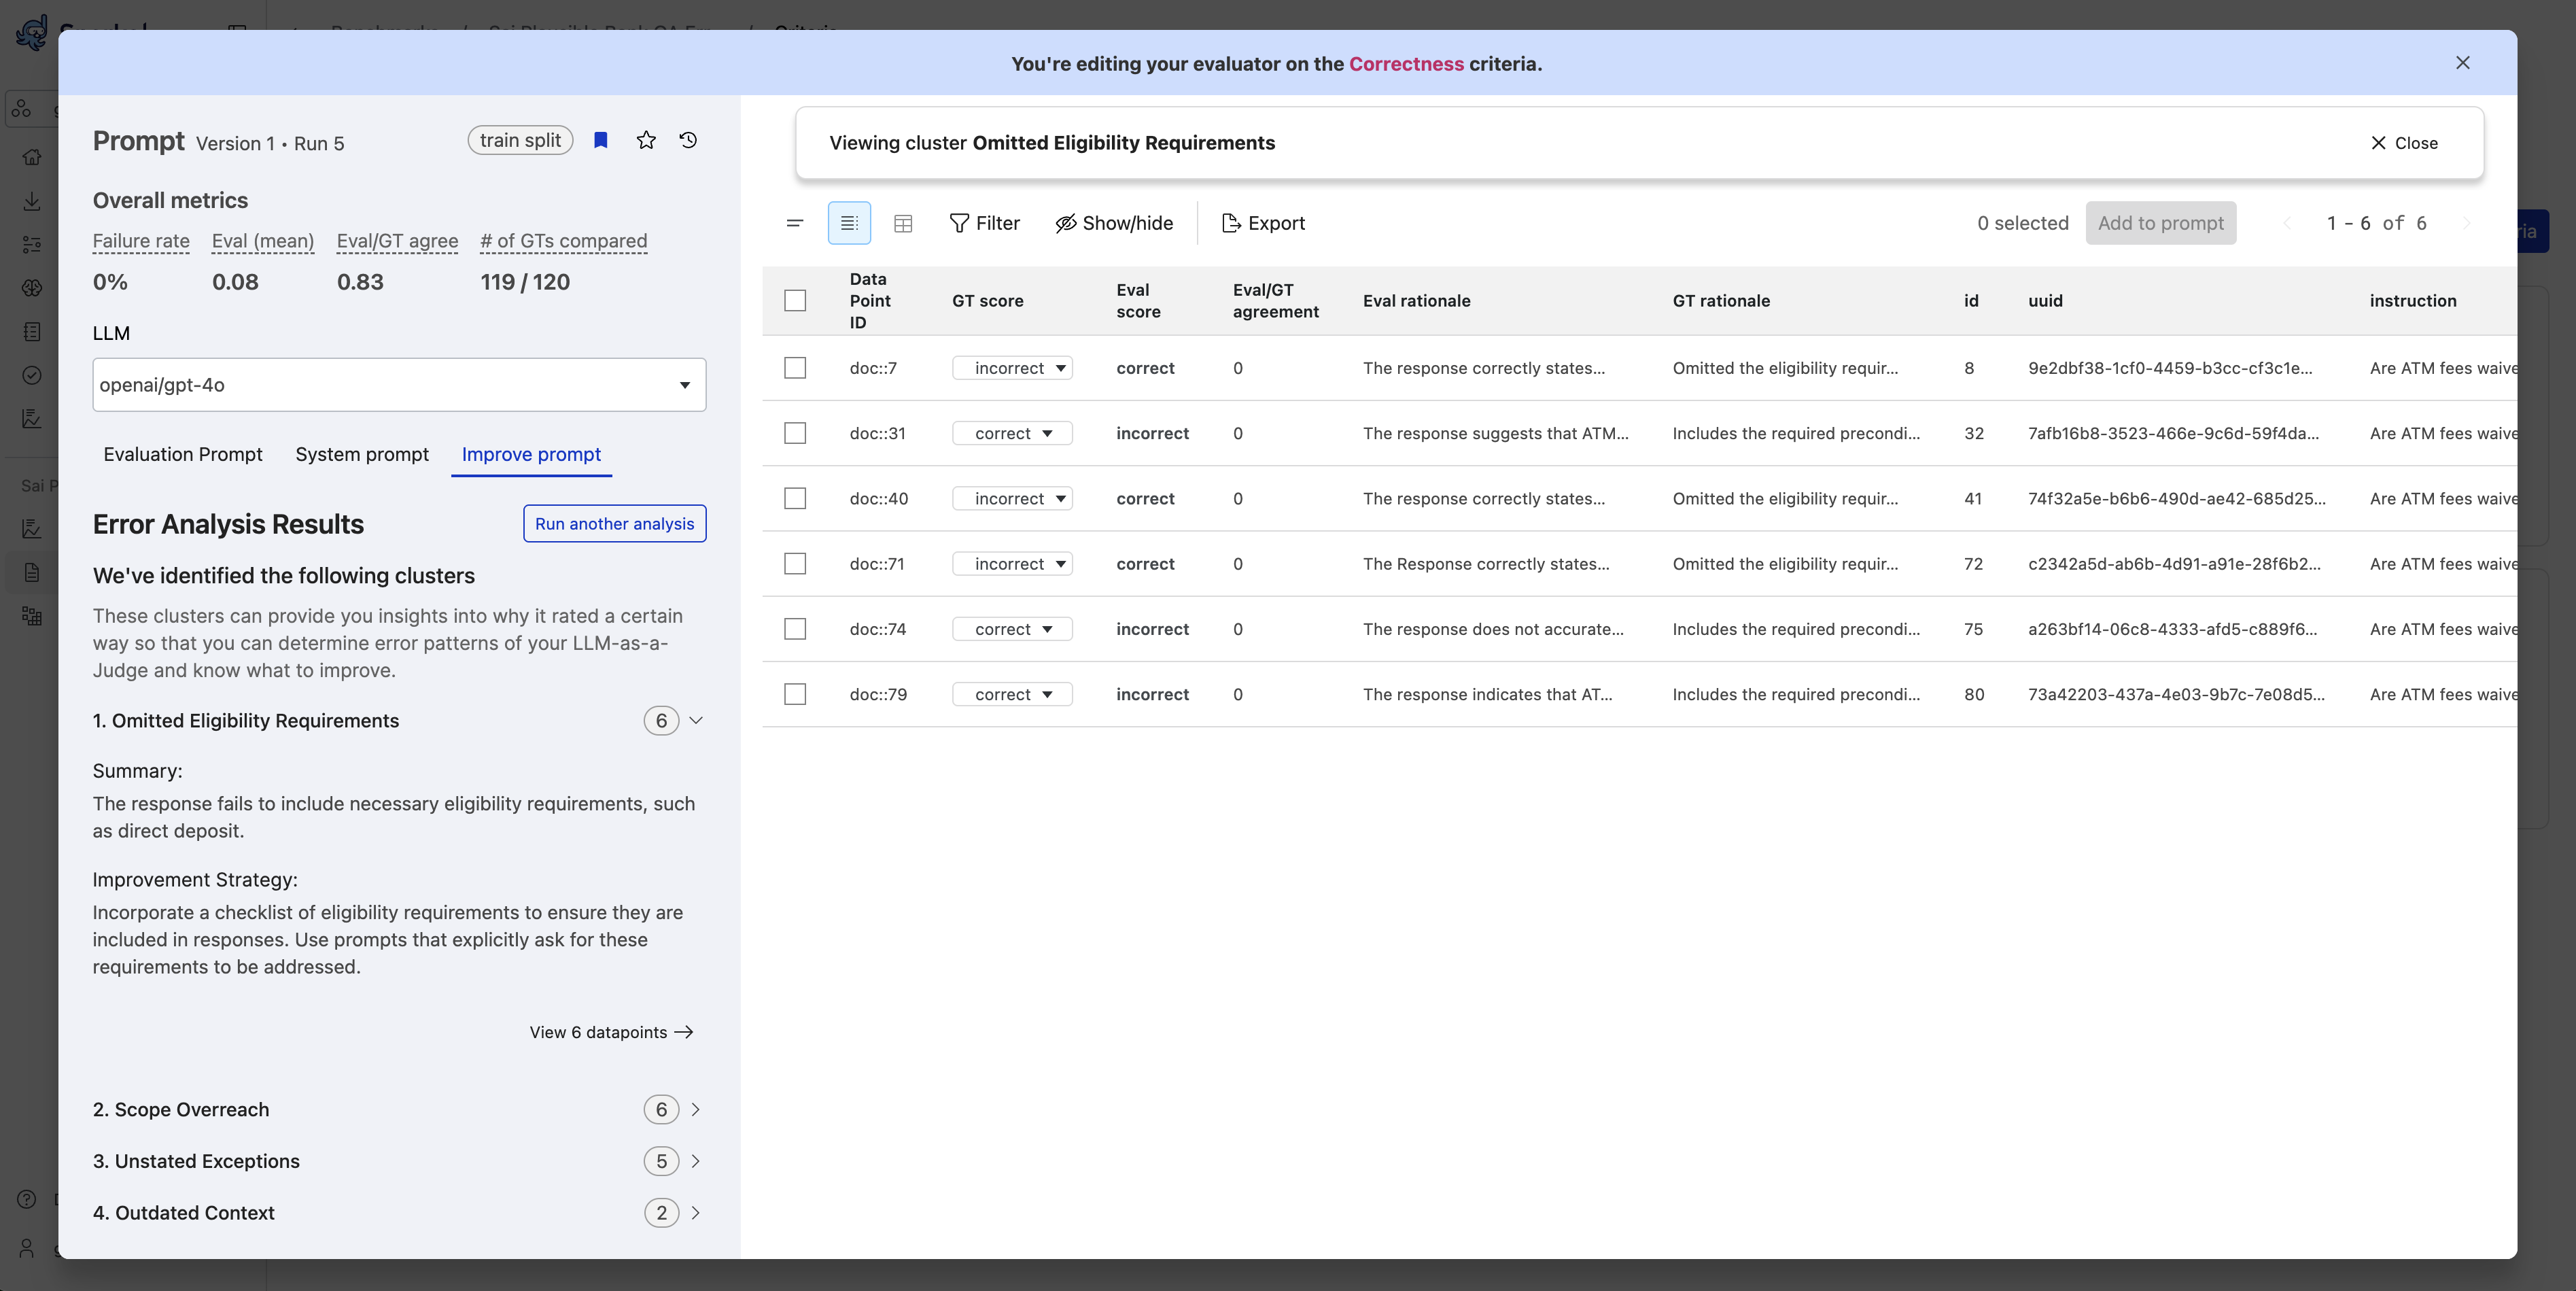Screen dimensions: 2576x1291
Task: Click the help question mark icon in sidebar
Action: (27, 1199)
